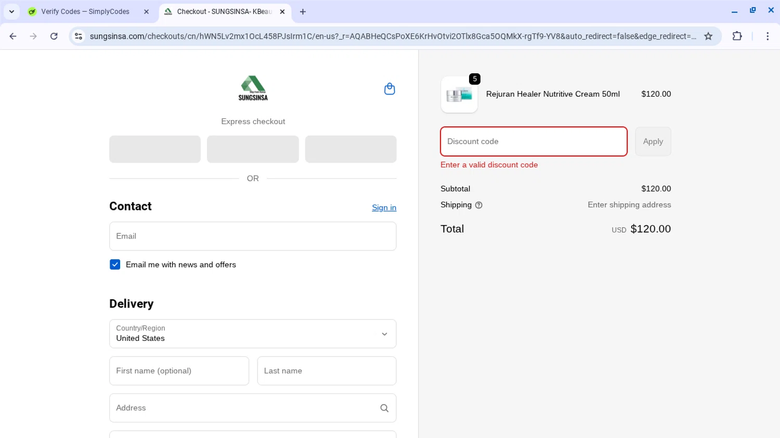Close the Checkout SUNGSINSA tab
Screen dimensions: 780x438
click(x=282, y=11)
